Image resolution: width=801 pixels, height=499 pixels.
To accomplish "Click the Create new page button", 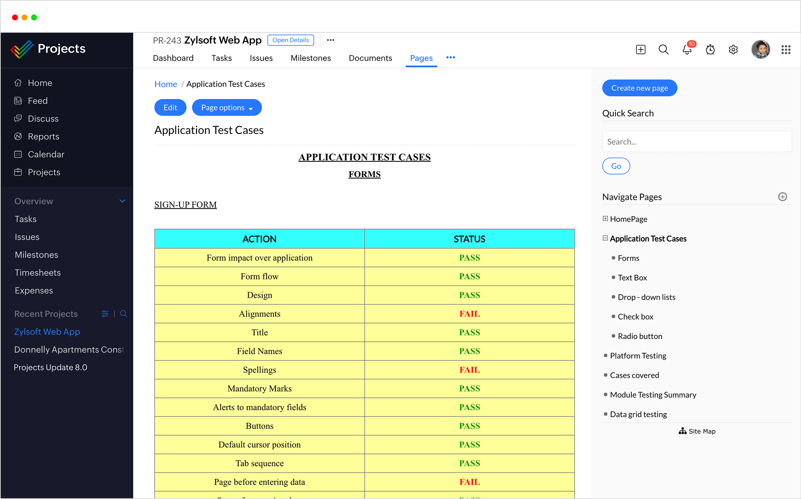I will pyautogui.click(x=639, y=88).
